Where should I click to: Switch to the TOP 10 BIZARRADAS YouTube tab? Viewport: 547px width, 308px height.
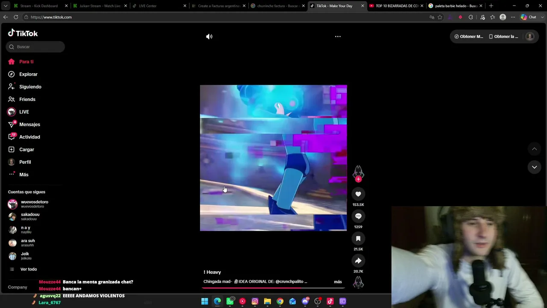[x=397, y=6]
